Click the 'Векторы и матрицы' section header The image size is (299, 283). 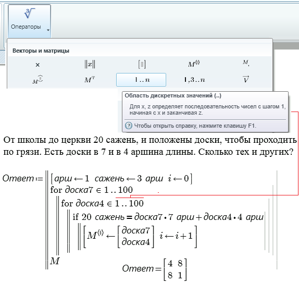click(x=41, y=51)
